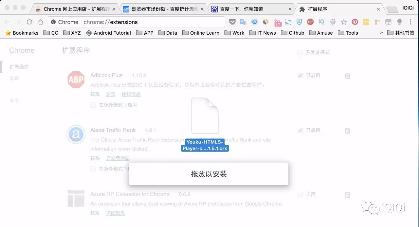Open 权限 link for Adblock Plus

95,94
